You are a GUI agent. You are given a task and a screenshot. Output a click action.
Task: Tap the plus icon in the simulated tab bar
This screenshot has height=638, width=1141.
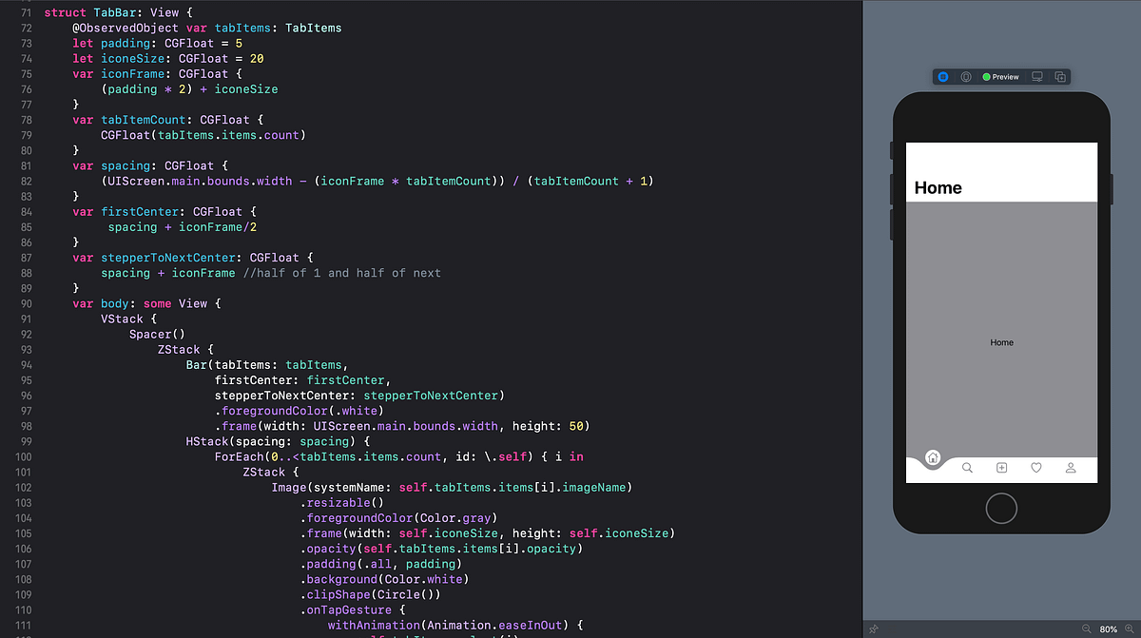[x=1001, y=468]
